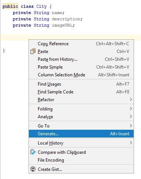Expand the Refactor submenu arrow
The width and height of the screenshot is (141, 179).
click(x=131, y=99)
